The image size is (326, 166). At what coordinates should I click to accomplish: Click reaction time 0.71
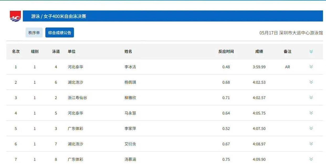pos(226,98)
